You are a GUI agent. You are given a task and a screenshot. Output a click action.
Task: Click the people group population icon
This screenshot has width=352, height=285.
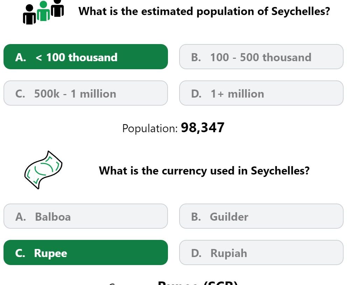click(43, 12)
